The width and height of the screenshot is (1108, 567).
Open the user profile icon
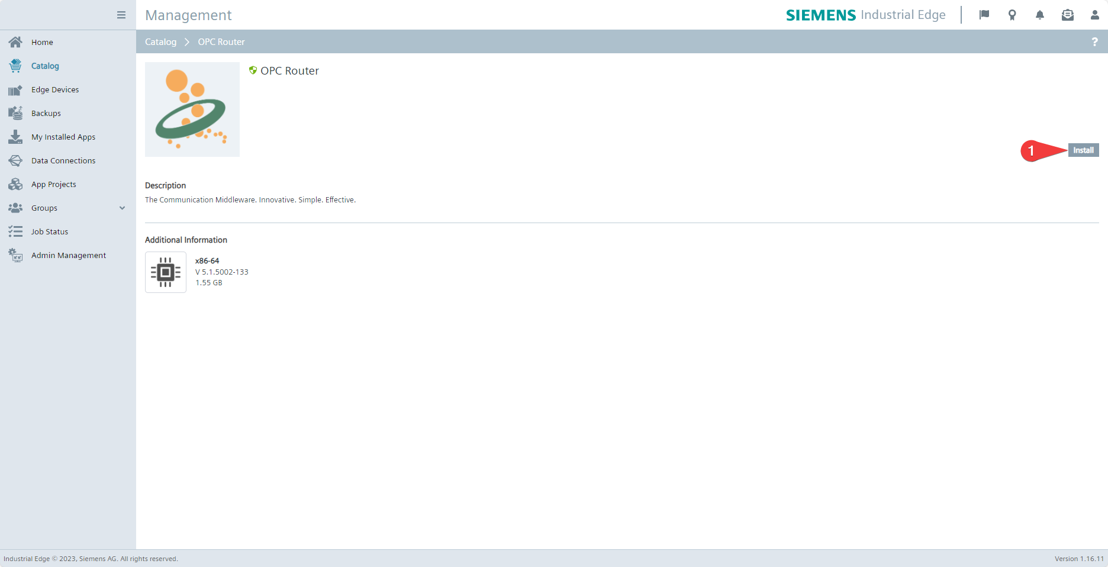click(x=1095, y=15)
